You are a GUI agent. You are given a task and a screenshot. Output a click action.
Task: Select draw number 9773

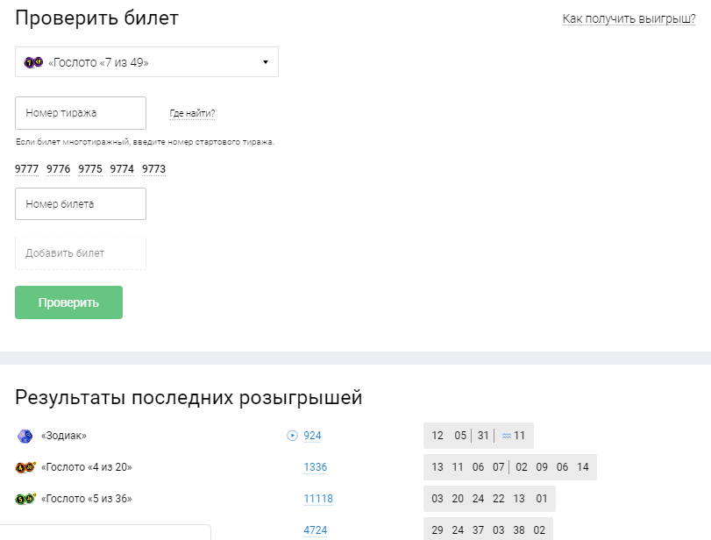(x=153, y=169)
